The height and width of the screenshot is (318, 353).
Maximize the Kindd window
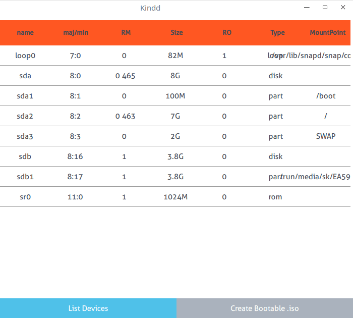pos(325,8)
